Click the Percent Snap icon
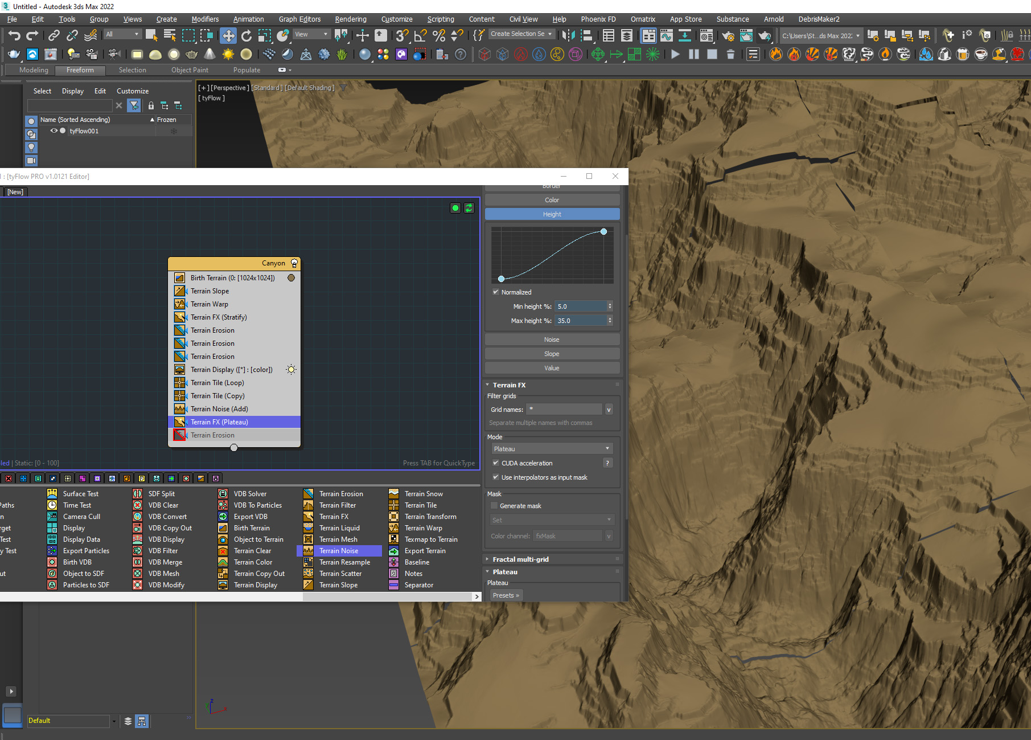 pos(439,35)
